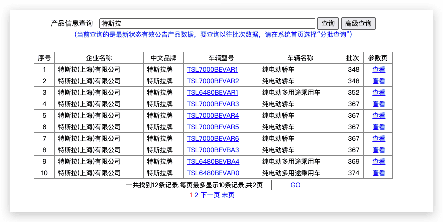Screen dimensions: 443x222
Task: Open vehicle model TSL7000BEVBA3 link
Action: coord(213,150)
